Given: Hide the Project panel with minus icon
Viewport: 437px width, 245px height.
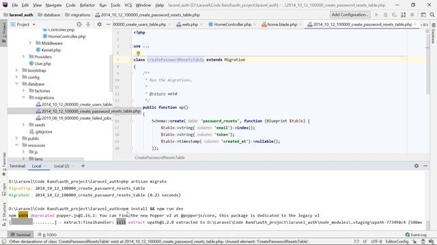Looking at the screenshot, I should tap(108, 24).
